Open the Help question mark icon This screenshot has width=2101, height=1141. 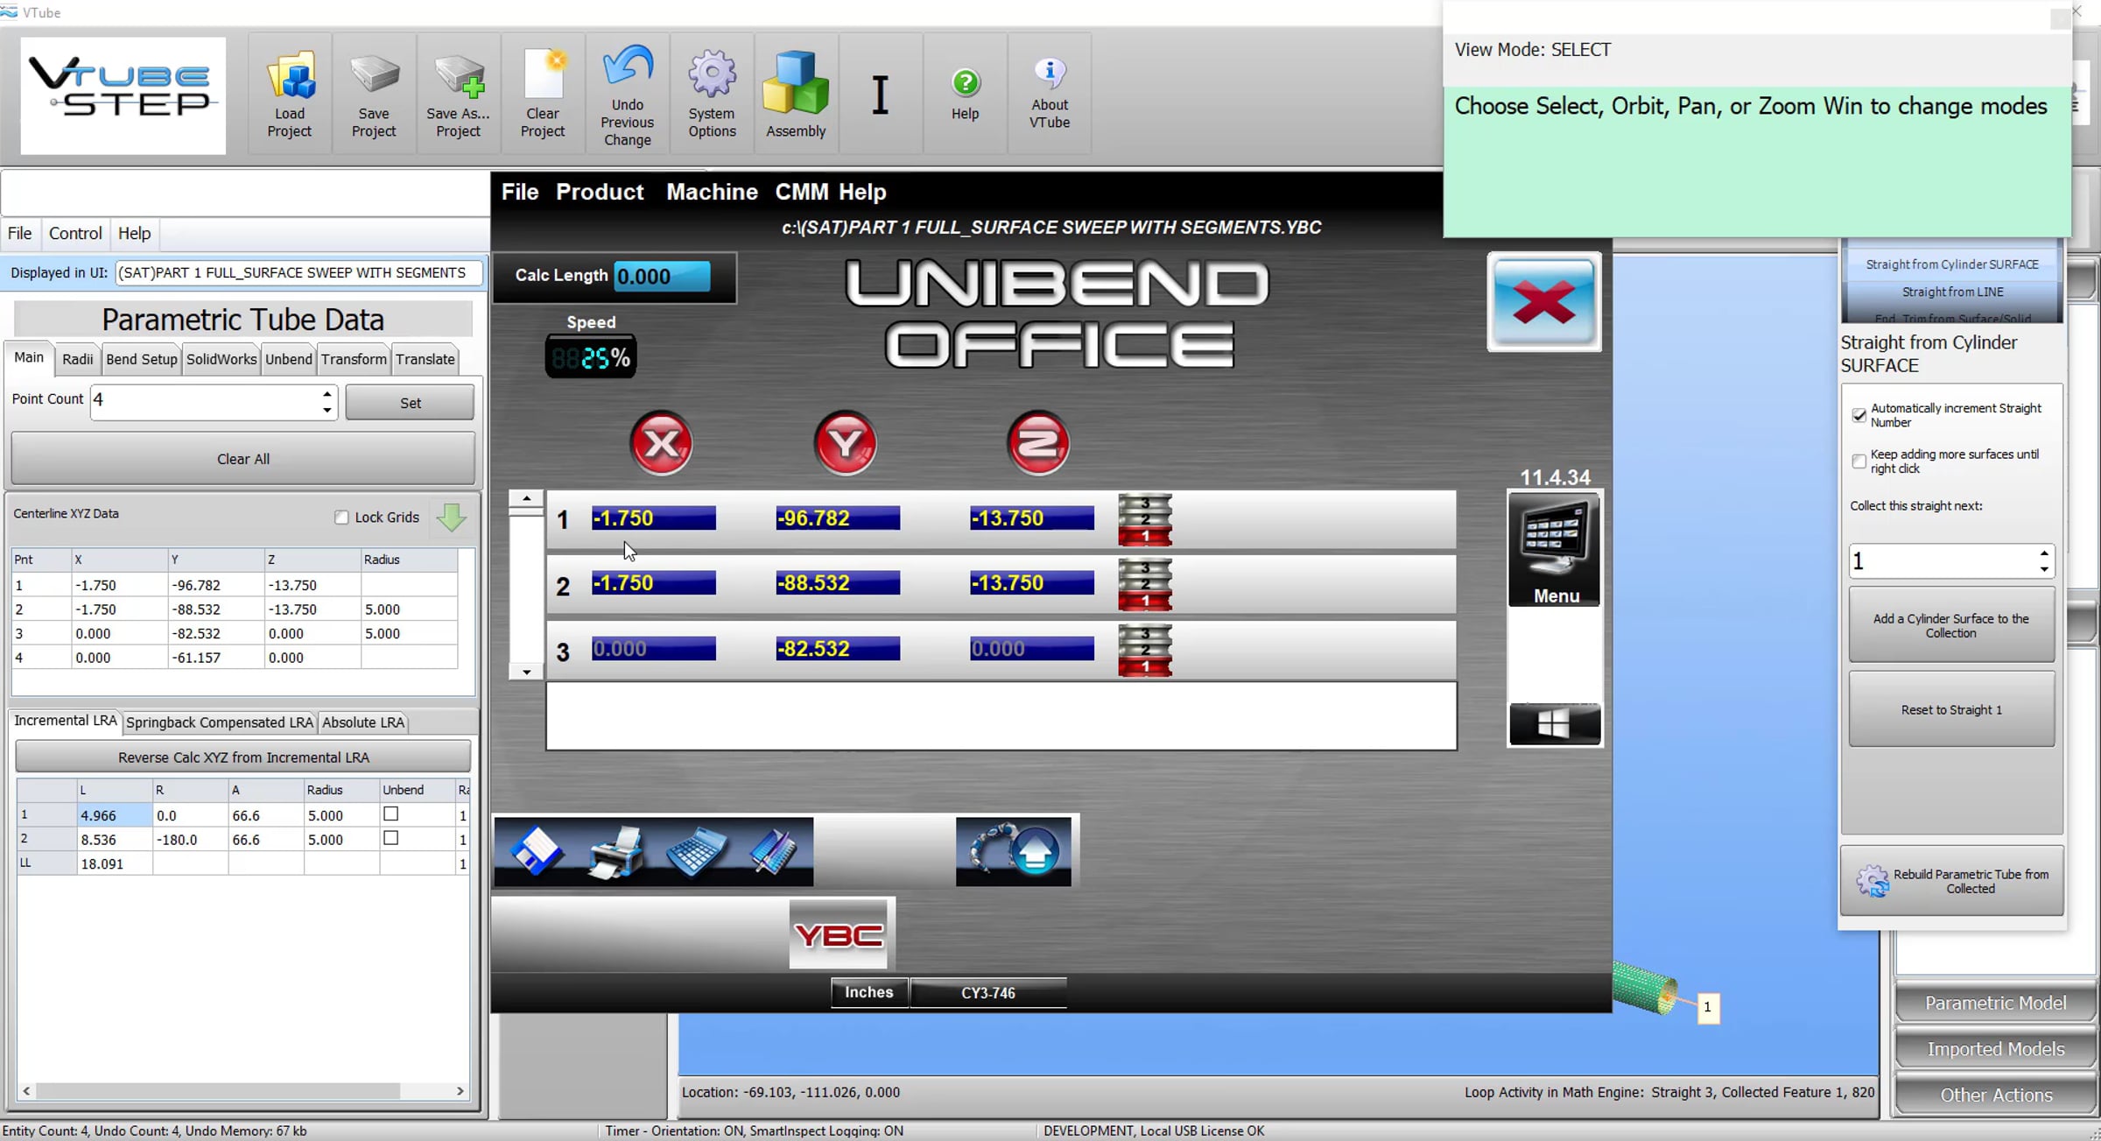coord(965,94)
